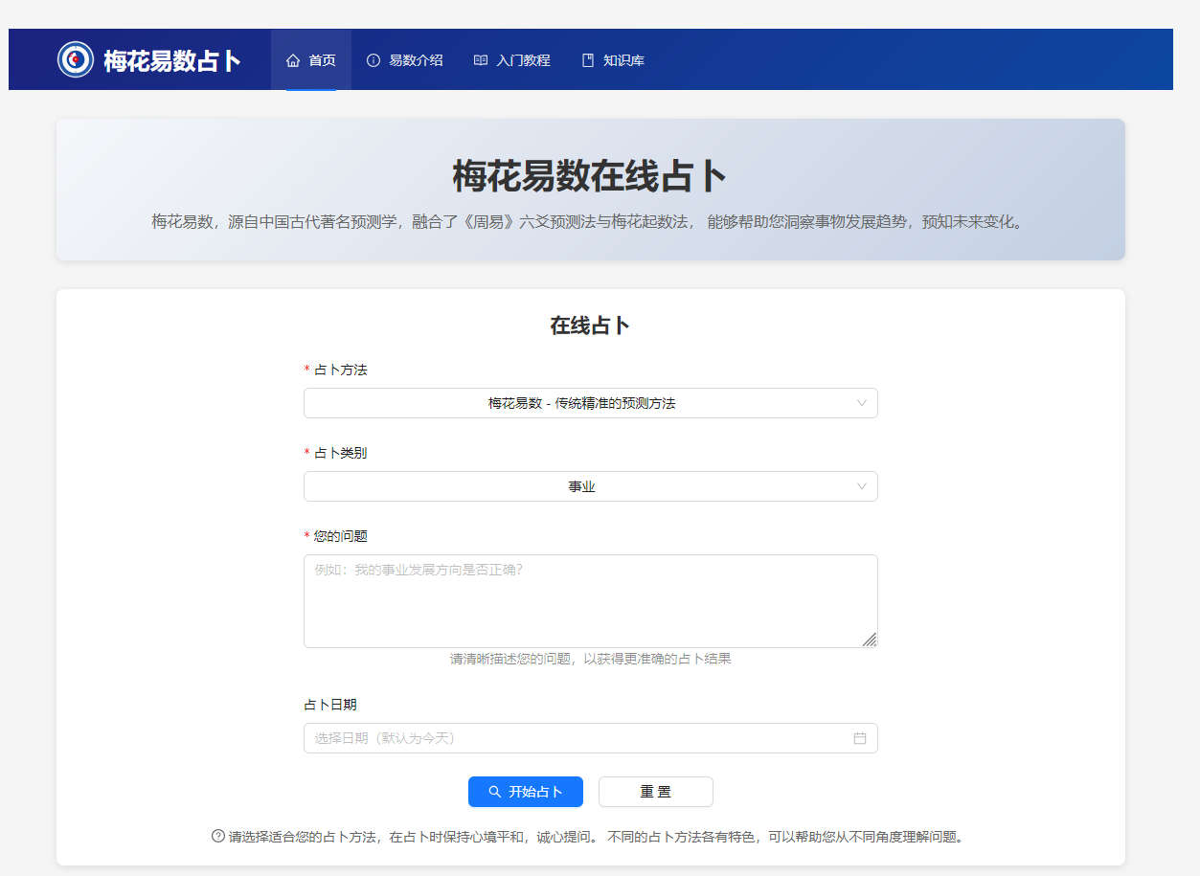
Task: Click the 开始占卜 button
Action: pyautogui.click(x=526, y=792)
